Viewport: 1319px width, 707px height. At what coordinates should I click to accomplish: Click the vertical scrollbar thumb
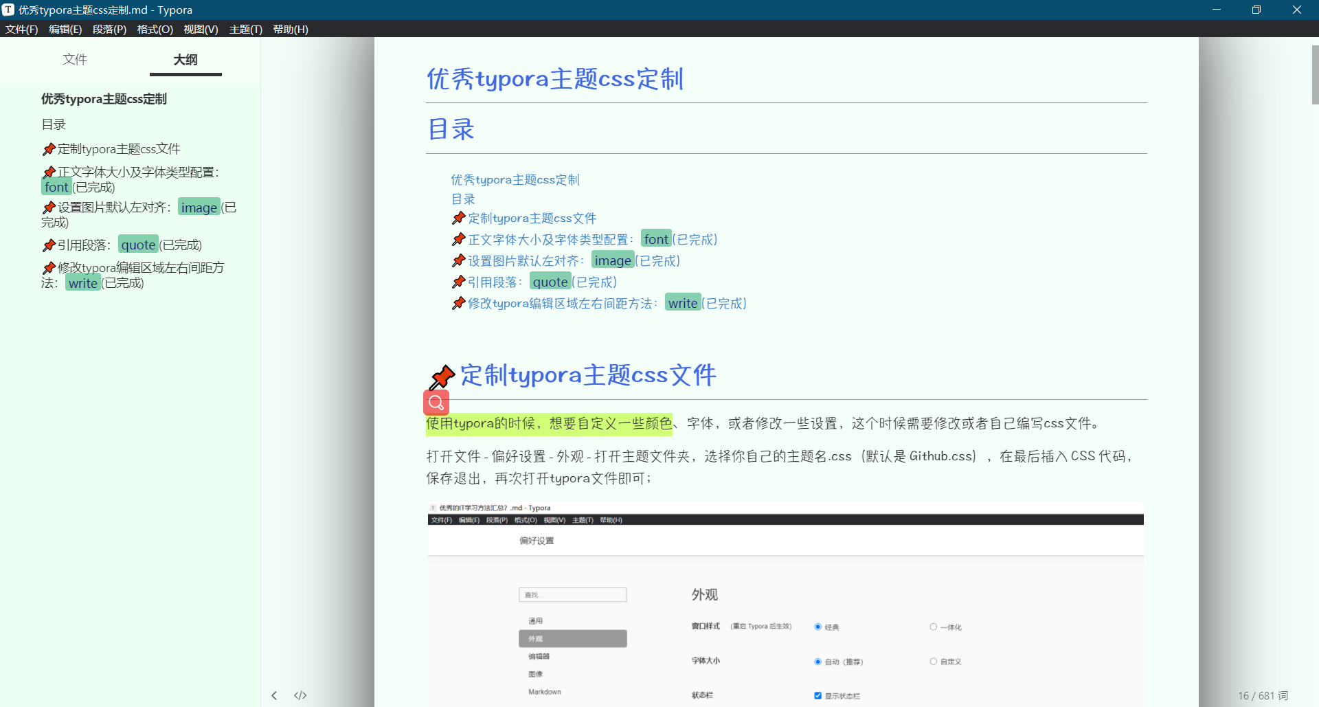pos(1315,75)
